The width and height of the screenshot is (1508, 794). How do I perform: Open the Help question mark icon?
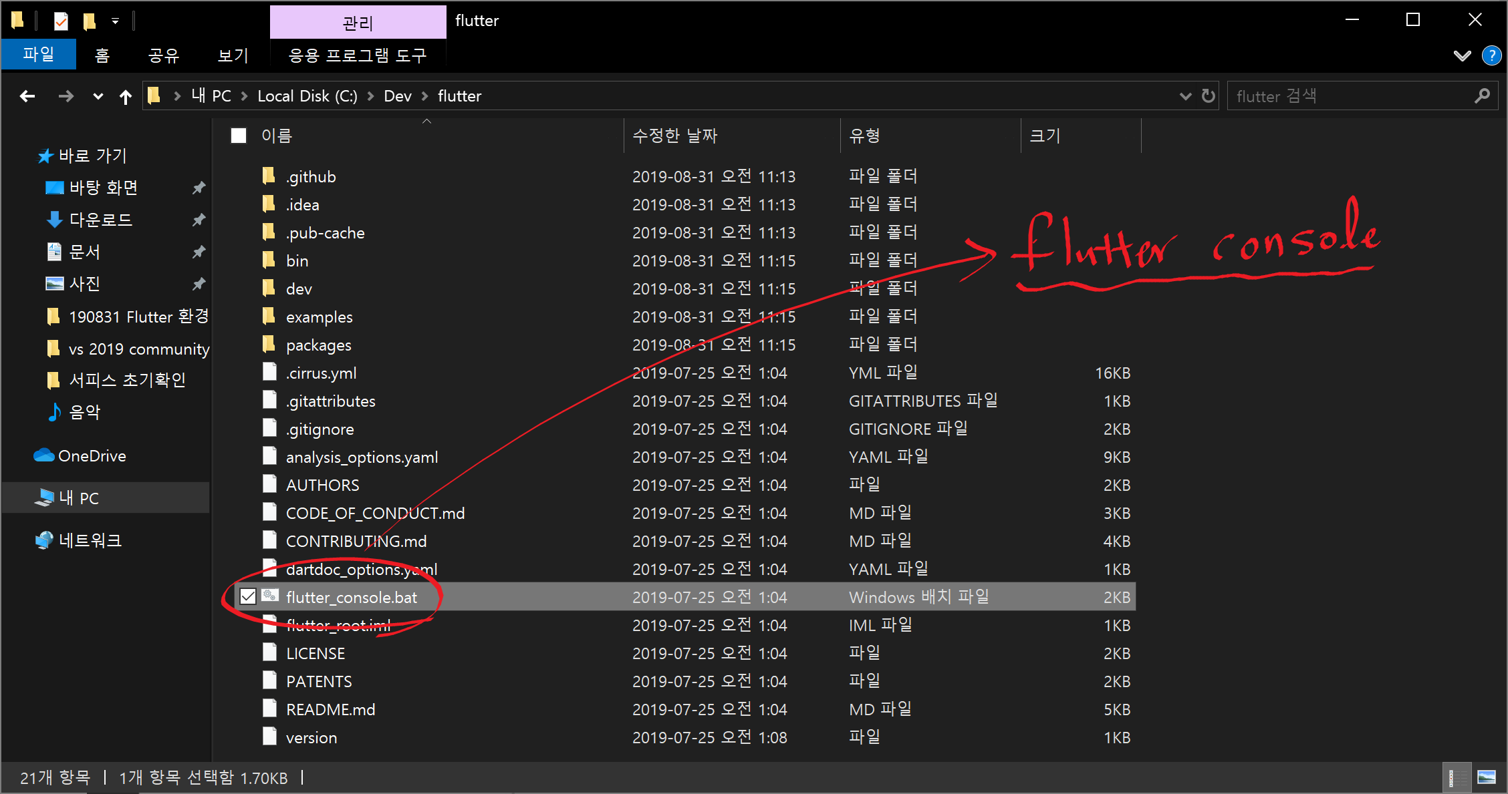[x=1491, y=55]
